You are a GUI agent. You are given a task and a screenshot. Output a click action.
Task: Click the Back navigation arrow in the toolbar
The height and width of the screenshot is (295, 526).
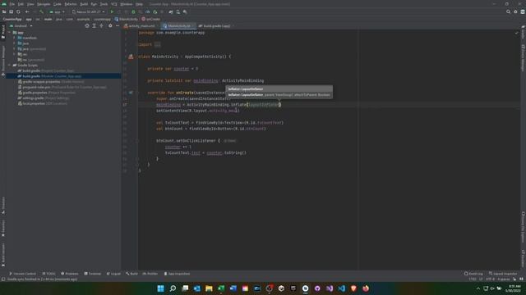27,11
